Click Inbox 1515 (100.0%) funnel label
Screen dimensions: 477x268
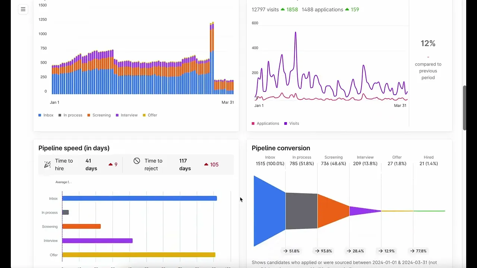pyautogui.click(x=270, y=160)
